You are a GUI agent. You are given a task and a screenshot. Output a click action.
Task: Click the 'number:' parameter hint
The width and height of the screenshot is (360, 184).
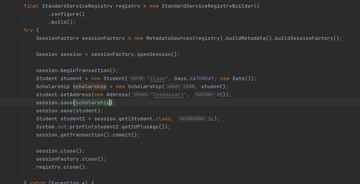(x=205, y=94)
